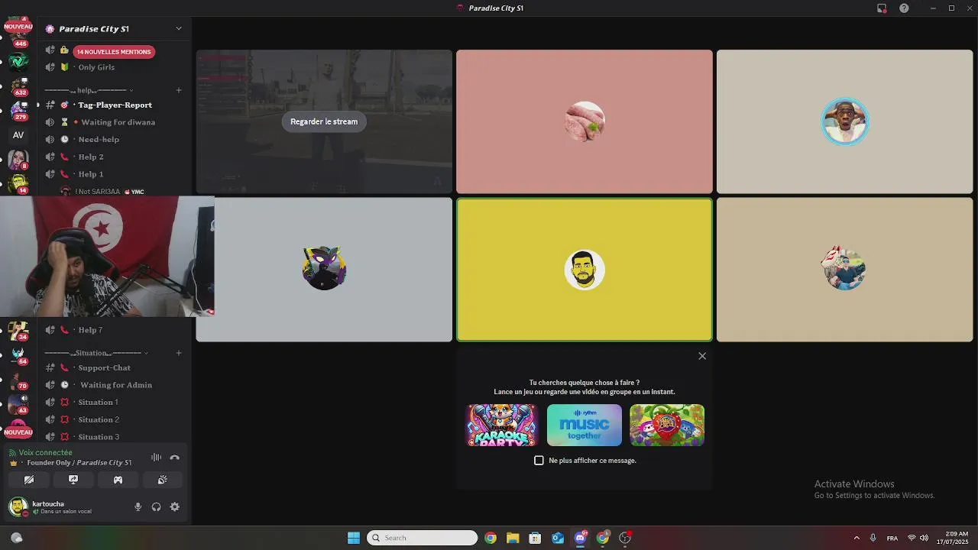Open the Discord inbox icon in title bar
Viewport: 978px width, 550px height.
pyautogui.click(x=882, y=8)
